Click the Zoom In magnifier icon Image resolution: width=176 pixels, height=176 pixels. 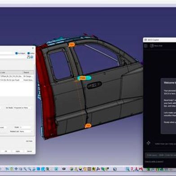25,169
